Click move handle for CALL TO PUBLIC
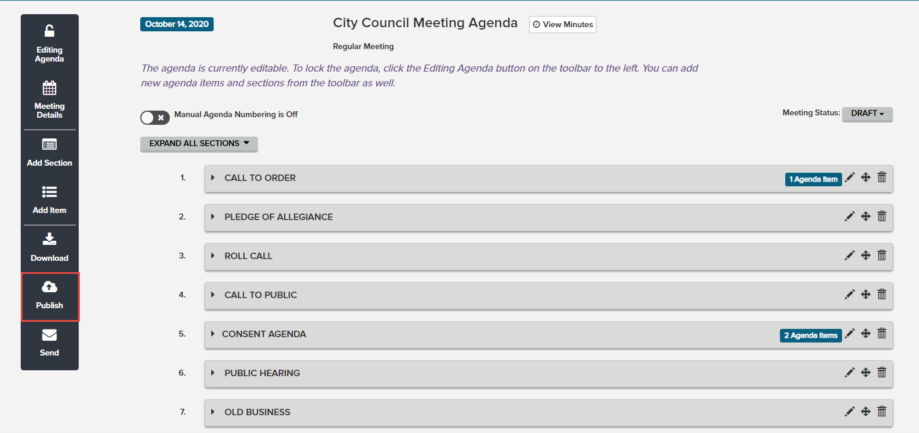This screenshot has height=433, width=919. 865,295
